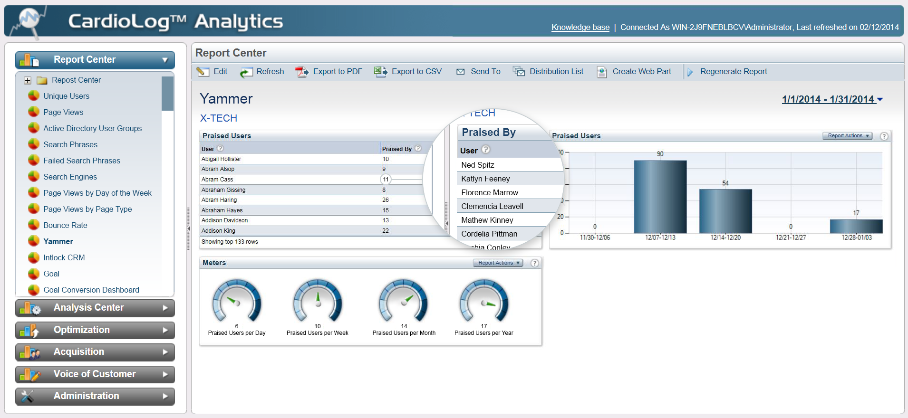This screenshot has width=908, height=418.
Task: Click the Page Views pie icon
Action: [34, 112]
